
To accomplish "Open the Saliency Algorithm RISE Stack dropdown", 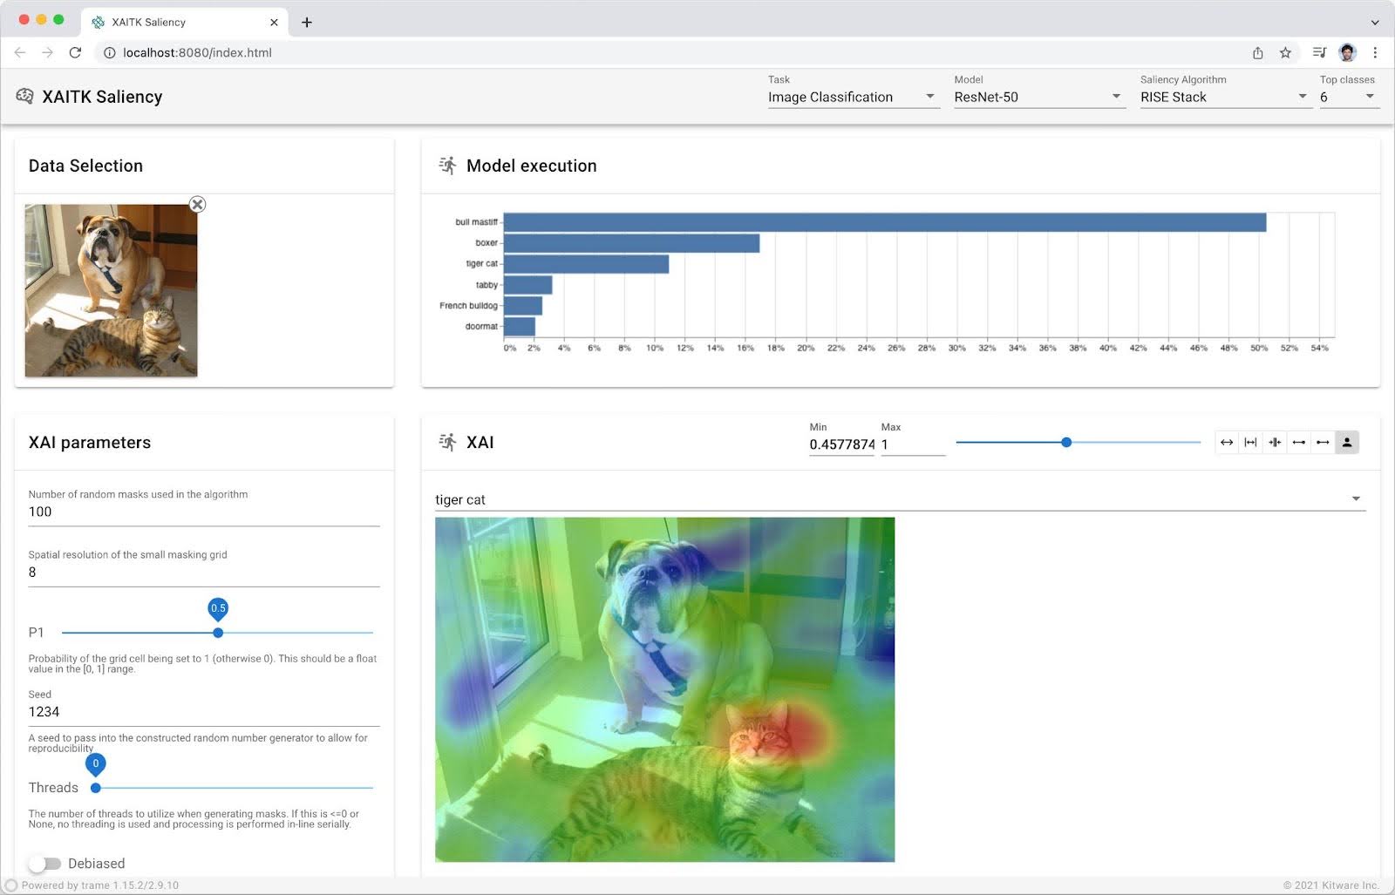I will [1223, 97].
